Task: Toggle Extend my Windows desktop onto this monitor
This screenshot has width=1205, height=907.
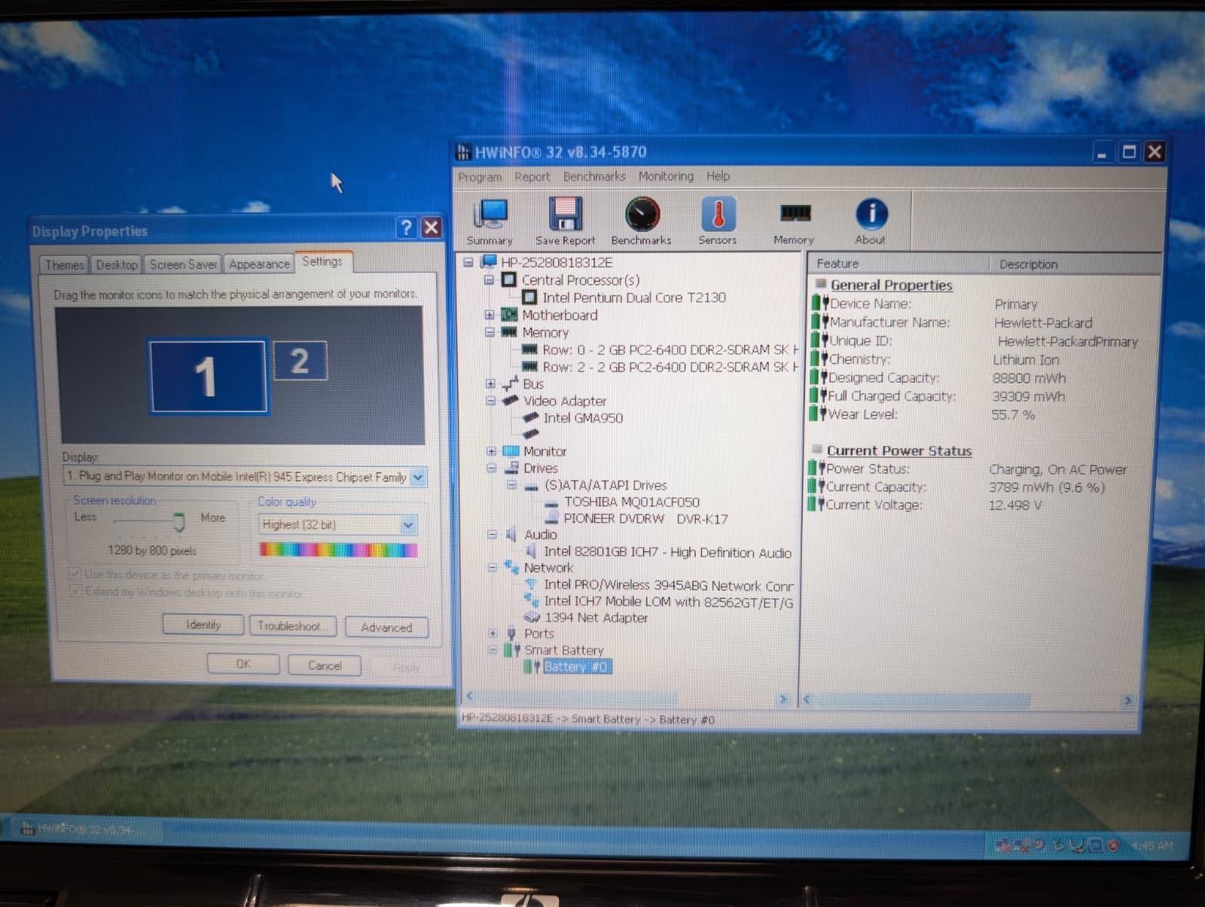Action: [x=75, y=591]
